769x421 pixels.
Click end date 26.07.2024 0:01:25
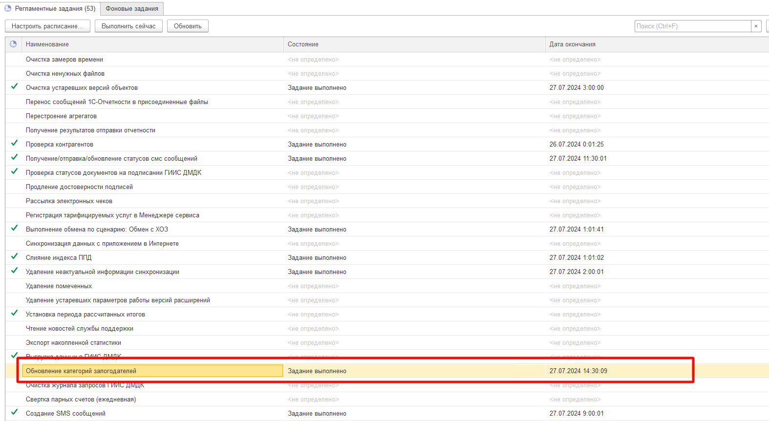coord(577,144)
